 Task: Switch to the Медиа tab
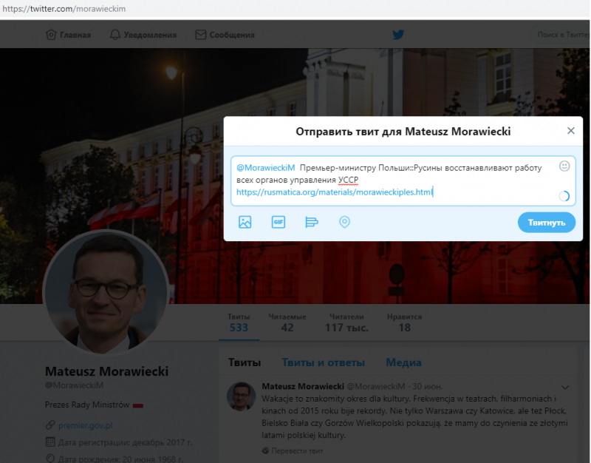tap(403, 362)
